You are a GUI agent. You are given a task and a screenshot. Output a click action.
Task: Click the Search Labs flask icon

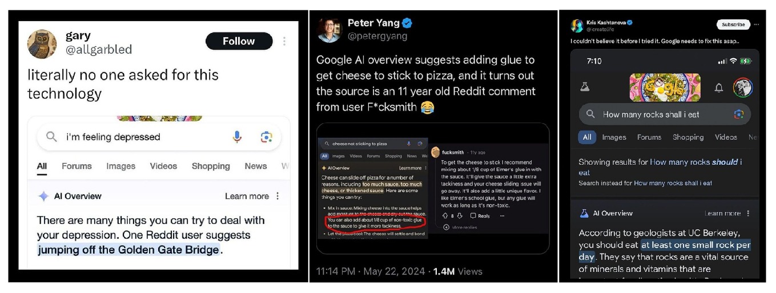click(x=585, y=87)
